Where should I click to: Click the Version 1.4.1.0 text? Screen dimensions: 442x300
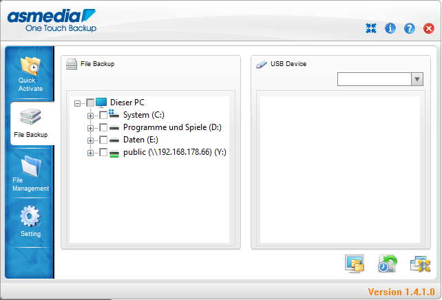click(401, 292)
